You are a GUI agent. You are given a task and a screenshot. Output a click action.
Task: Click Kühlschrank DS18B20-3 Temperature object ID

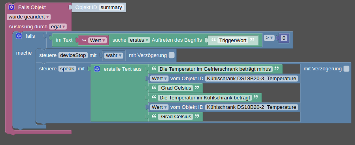251,78
